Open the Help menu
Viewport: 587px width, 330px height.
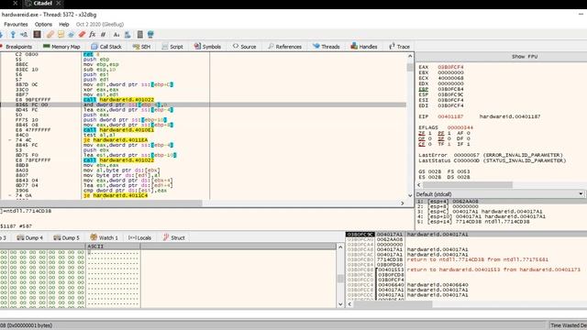click(x=64, y=25)
